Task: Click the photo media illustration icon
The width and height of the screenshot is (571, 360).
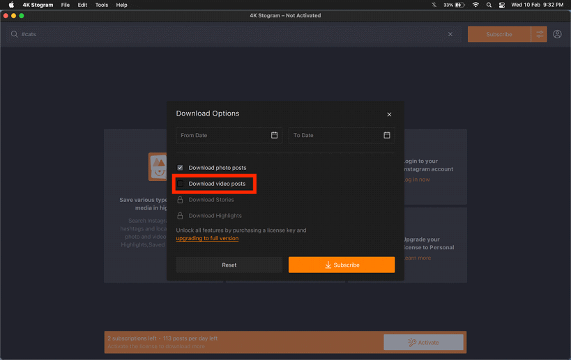Action: [x=158, y=166]
